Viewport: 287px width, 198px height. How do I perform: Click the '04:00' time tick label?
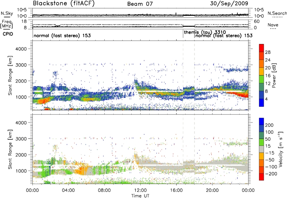click(x=68, y=190)
